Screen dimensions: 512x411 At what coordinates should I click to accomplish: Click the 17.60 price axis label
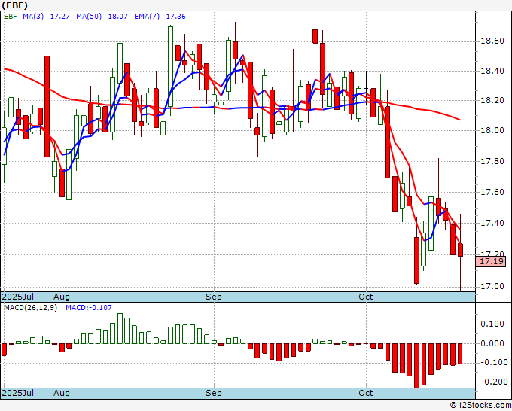[x=492, y=192]
